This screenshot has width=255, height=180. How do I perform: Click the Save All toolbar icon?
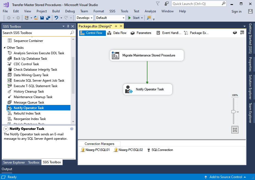48,18
